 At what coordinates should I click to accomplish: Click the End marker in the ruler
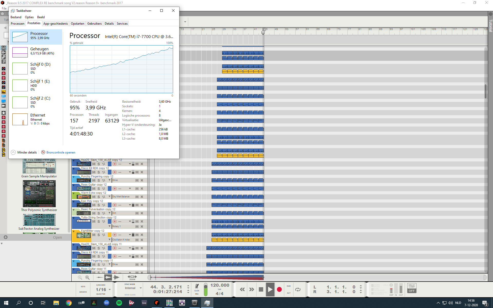[264, 30]
